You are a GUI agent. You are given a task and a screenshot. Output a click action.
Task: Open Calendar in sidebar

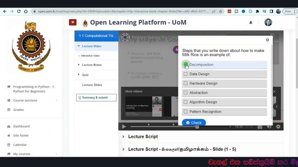pyautogui.click(x=20, y=145)
